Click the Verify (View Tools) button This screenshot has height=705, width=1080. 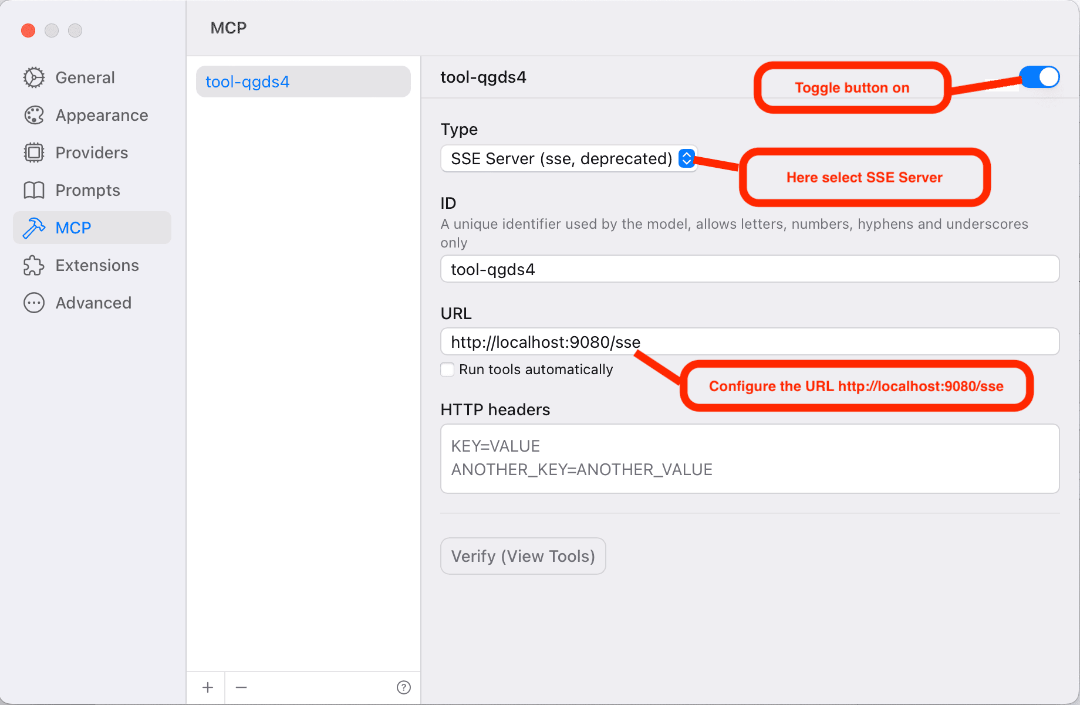pos(523,556)
